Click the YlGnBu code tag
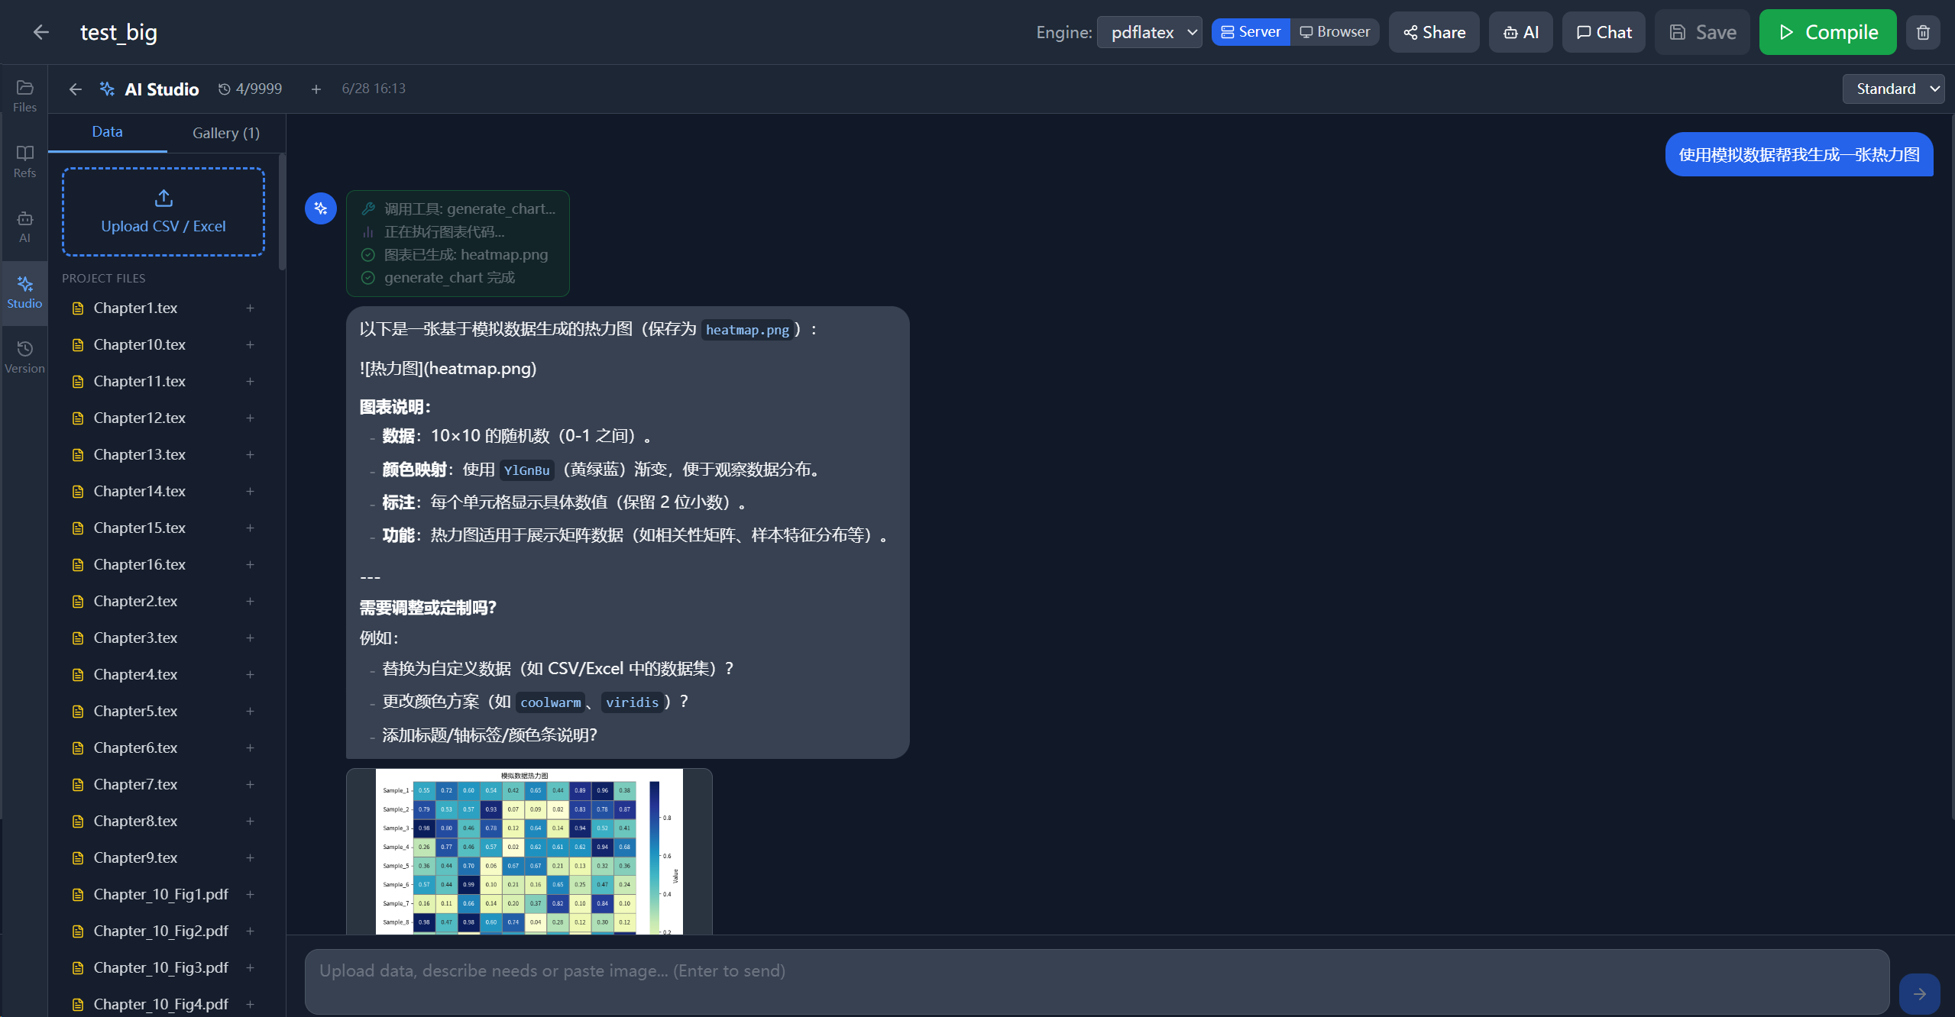Image resolution: width=1955 pixels, height=1017 pixels. (526, 470)
